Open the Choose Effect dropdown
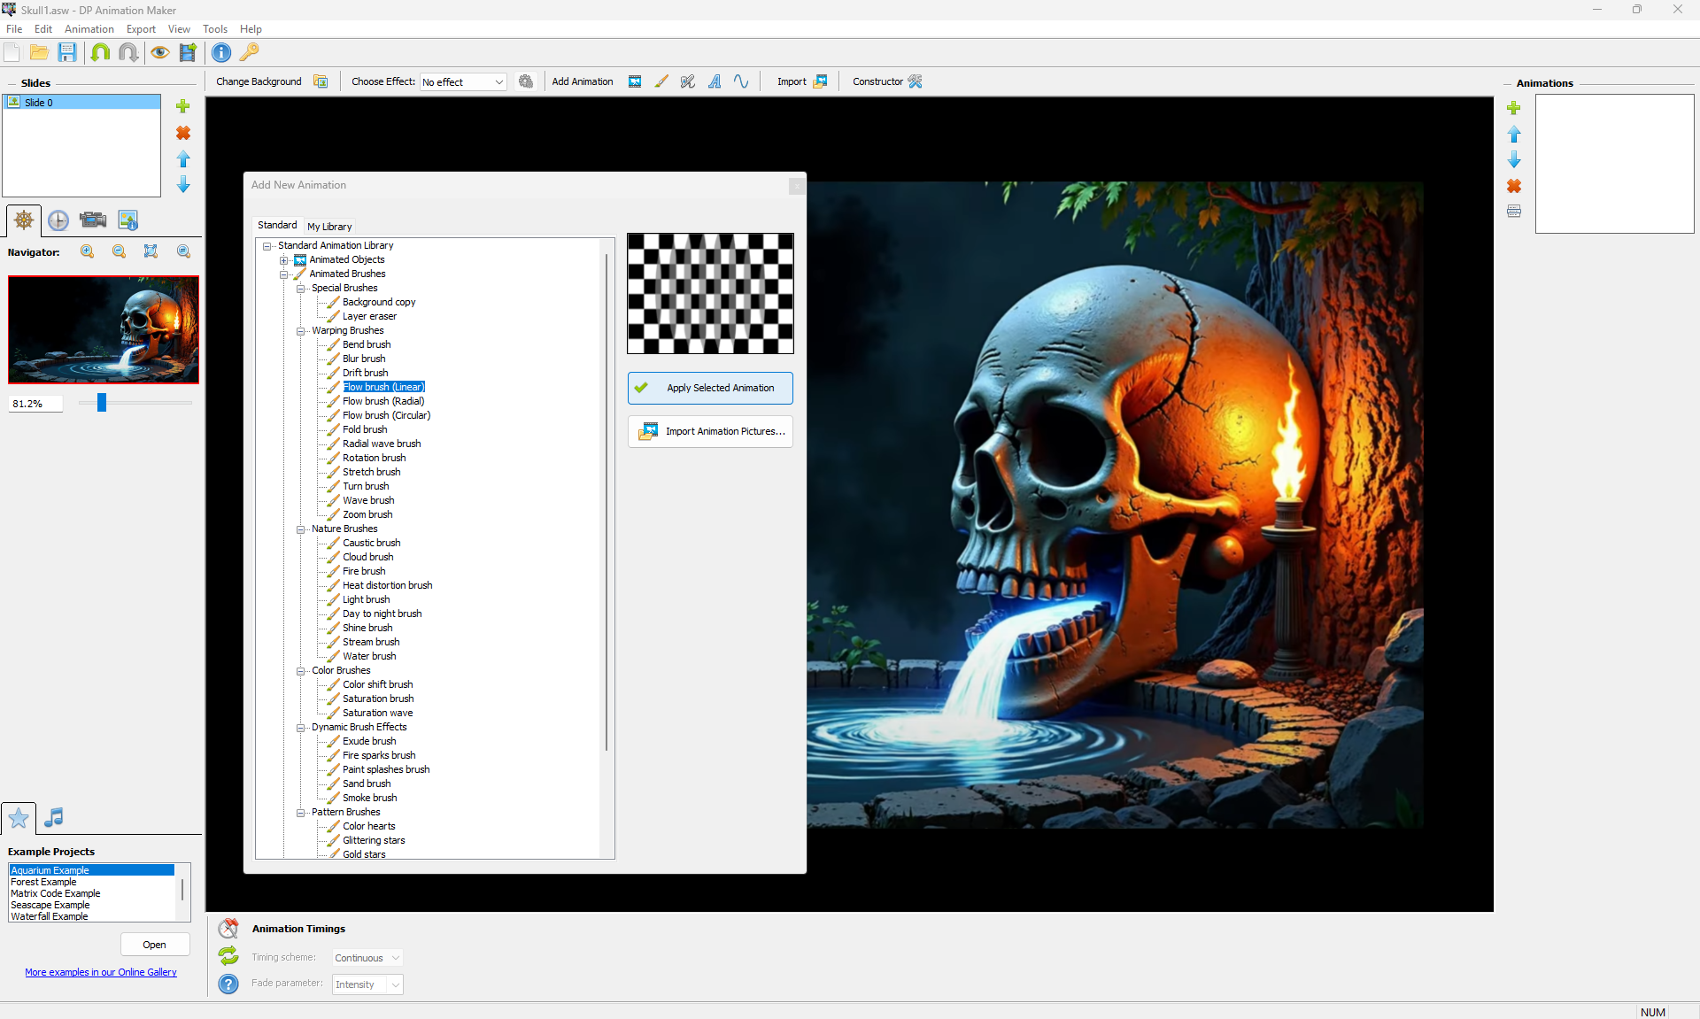 (x=463, y=82)
